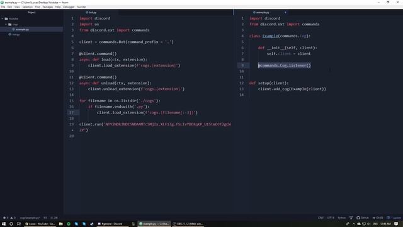Click 'async def unload(ctx, extension):' line

coord(115,83)
